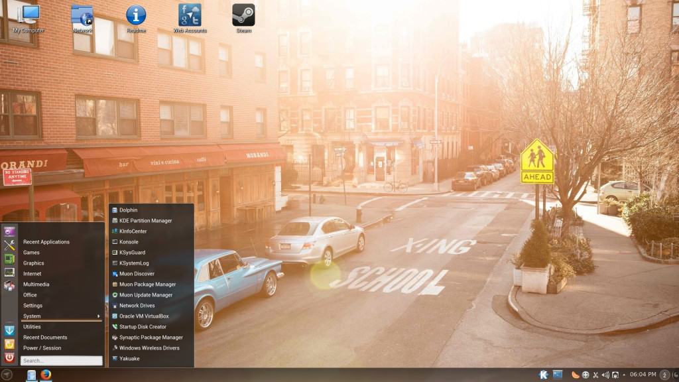
Task: Click the terminal icon in the bottom panel
Action: pos(558,375)
